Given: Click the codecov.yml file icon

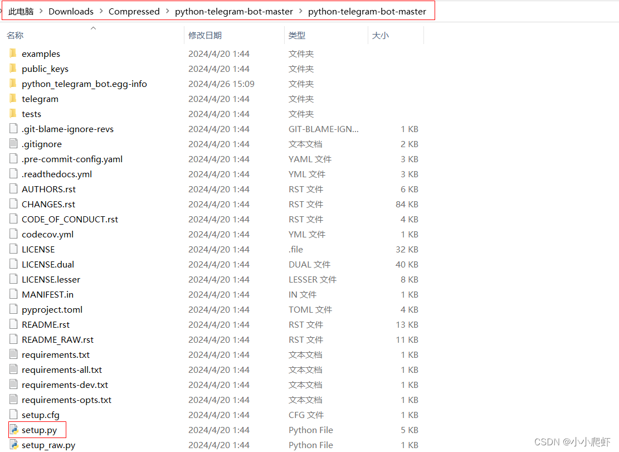Looking at the screenshot, I should tap(13, 234).
